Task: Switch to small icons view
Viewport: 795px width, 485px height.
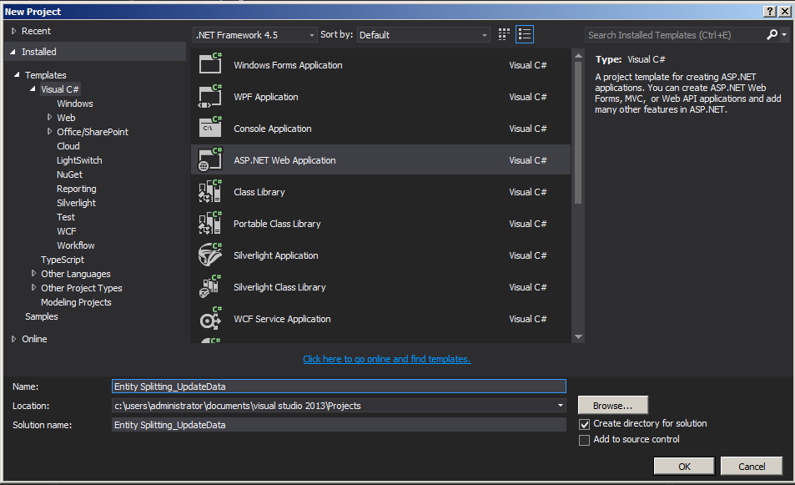Action: click(x=504, y=35)
